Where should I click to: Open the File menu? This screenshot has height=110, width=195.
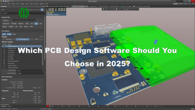2,4
